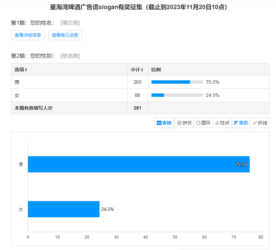Switch to 条形 chart view
This screenshot has width=276, height=250.
(241, 123)
